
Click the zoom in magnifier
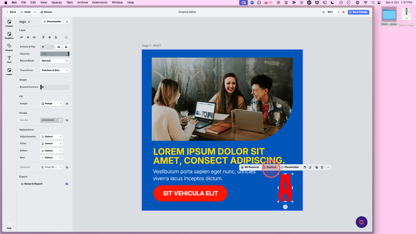point(343,12)
